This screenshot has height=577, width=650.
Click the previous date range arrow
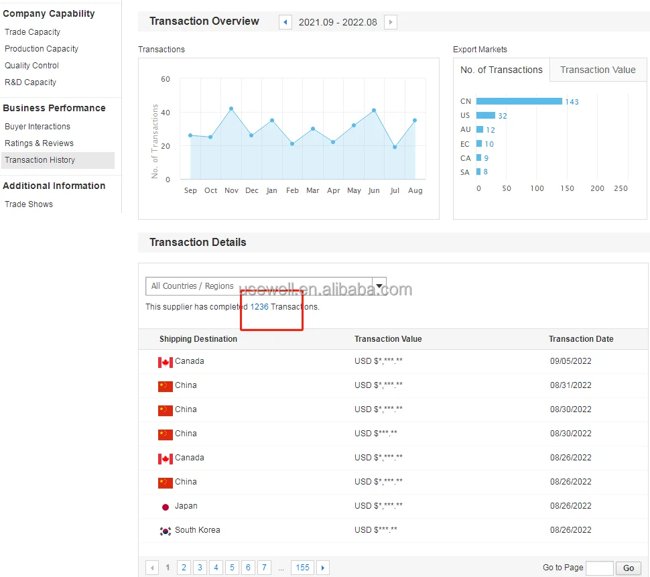[285, 22]
